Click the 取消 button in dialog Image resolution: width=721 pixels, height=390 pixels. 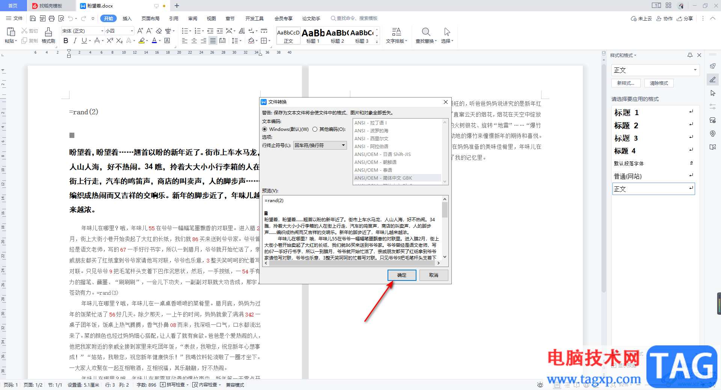tap(434, 275)
